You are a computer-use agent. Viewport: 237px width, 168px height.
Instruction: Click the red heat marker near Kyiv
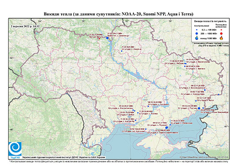(x=99, y=39)
